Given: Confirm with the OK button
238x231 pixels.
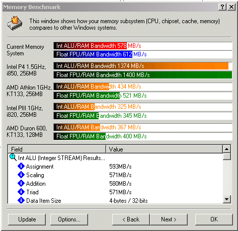Looking at the screenshot, I should (214, 219).
